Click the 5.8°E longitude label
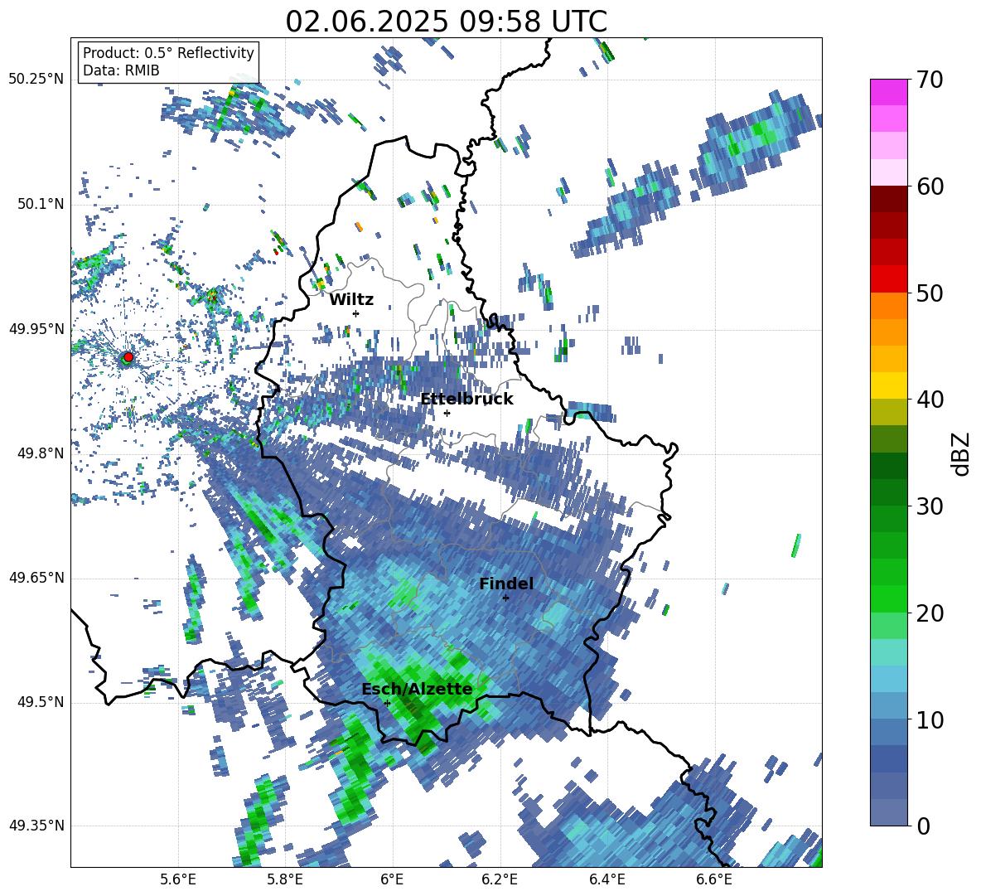The height and width of the screenshot is (896, 981). pyautogui.click(x=285, y=880)
